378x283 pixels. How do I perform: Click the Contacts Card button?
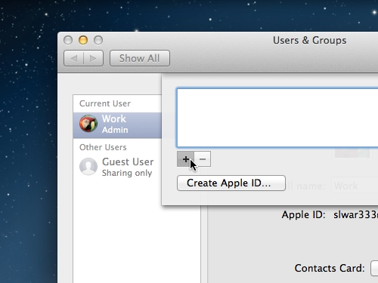click(x=374, y=269)
